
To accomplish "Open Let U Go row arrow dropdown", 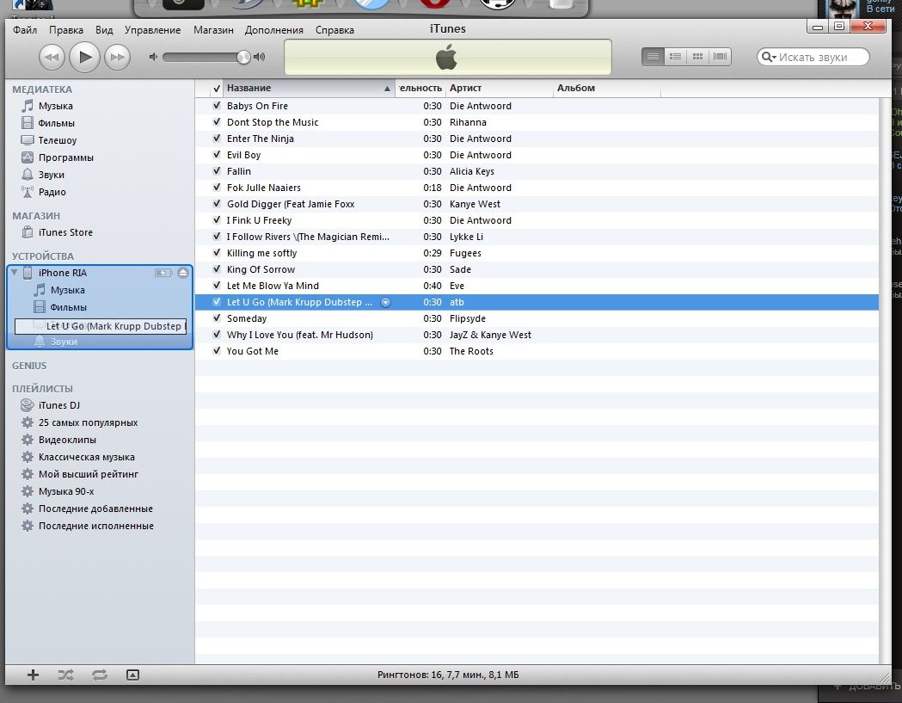I will tap(386, 302).
